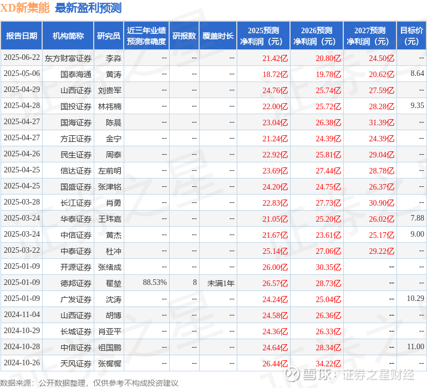Select the date 2025-06-22
This screenshot has height=388, width=427.
point(22,58)
